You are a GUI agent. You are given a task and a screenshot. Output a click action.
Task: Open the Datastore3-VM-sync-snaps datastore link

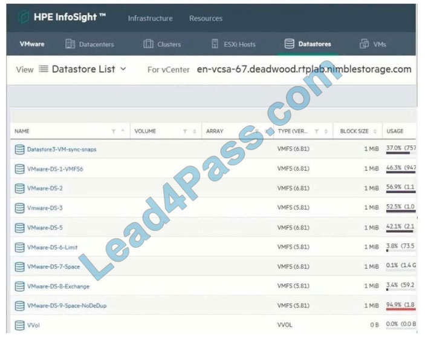click(62, 150)
